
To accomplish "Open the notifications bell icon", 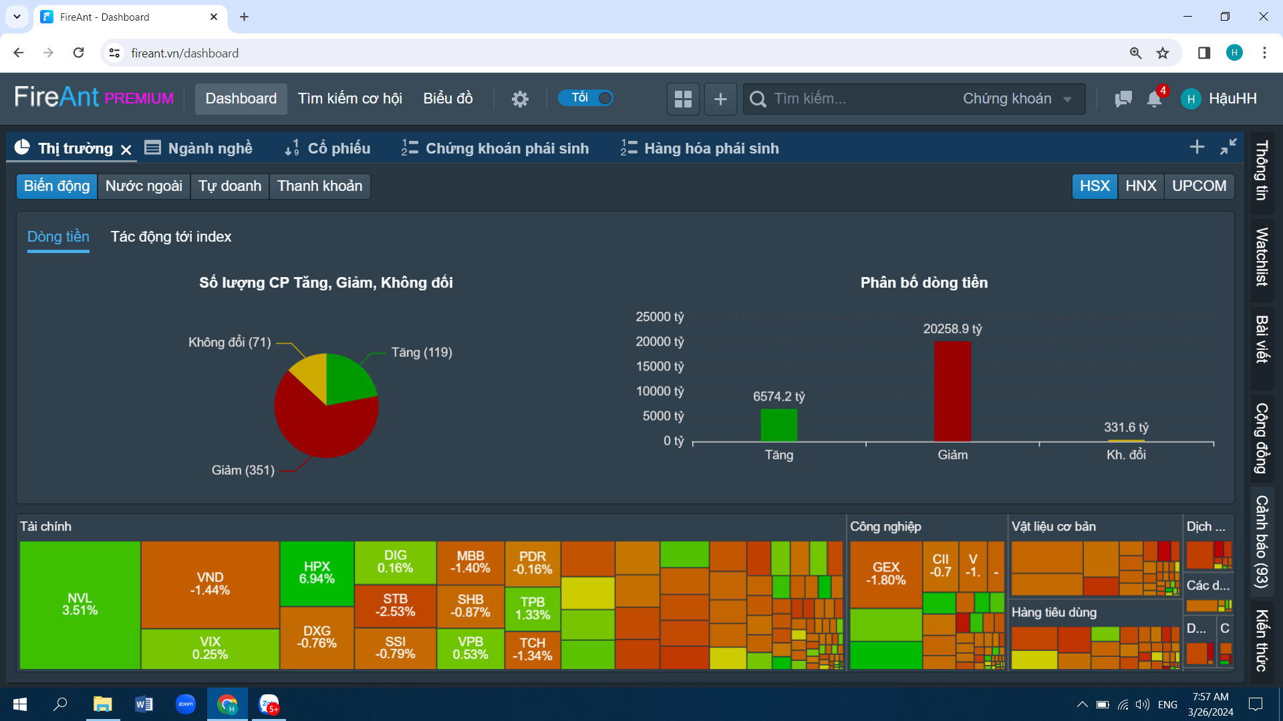I will click(x=1154, y=99).
